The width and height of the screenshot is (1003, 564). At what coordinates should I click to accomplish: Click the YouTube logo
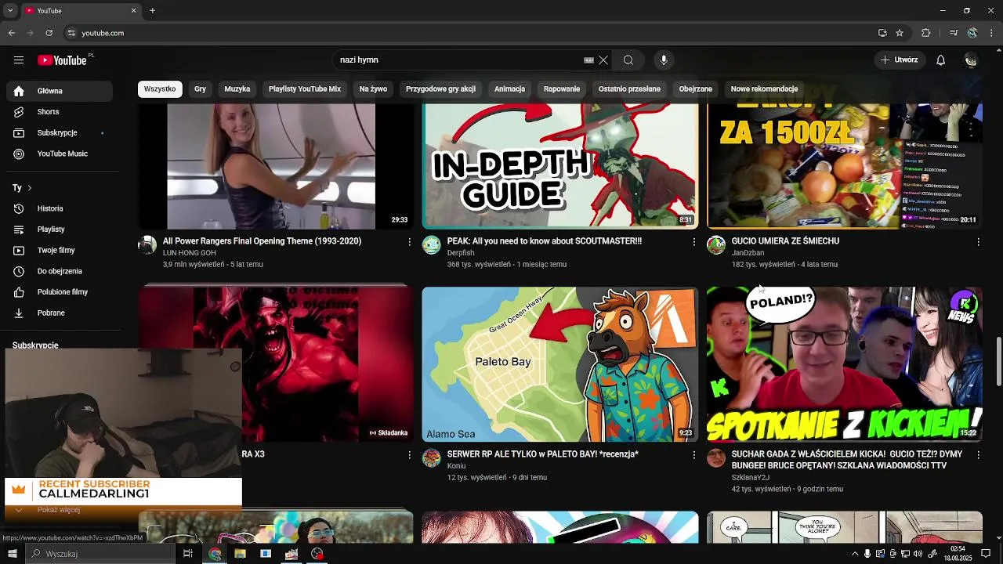(62, 60)
